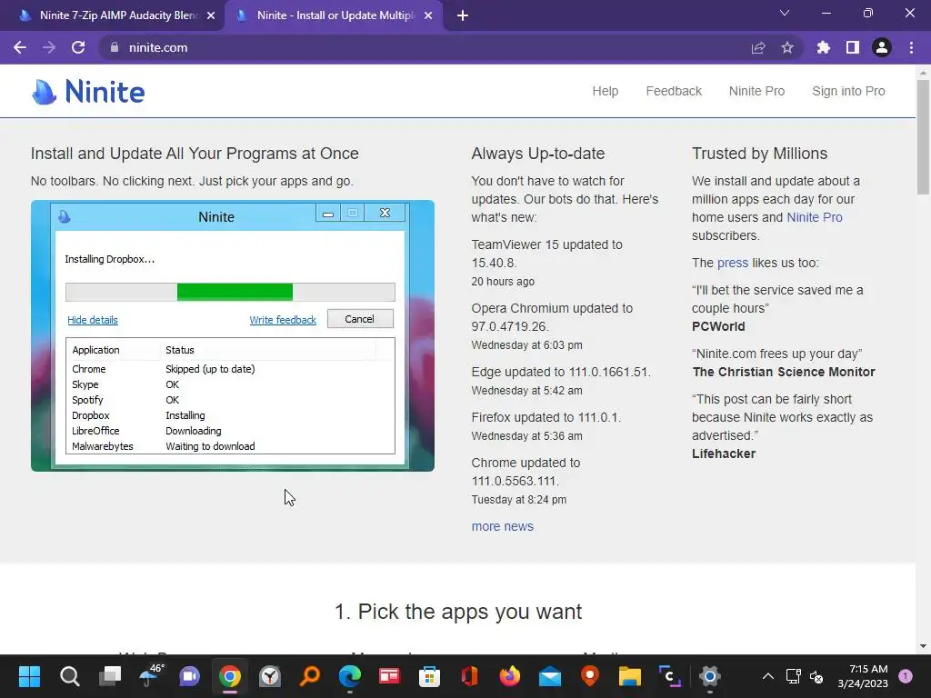Image resolution: width=931 pixels, height=698 pixels.
Task: Open Windows Start menu
Action: point(29,675)
